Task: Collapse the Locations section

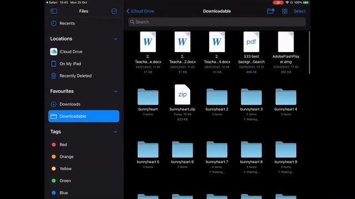Action: click(x=115, y=39)
